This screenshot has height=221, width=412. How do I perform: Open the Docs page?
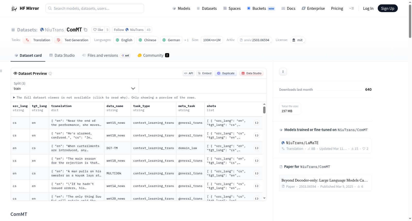click(288, 8)
